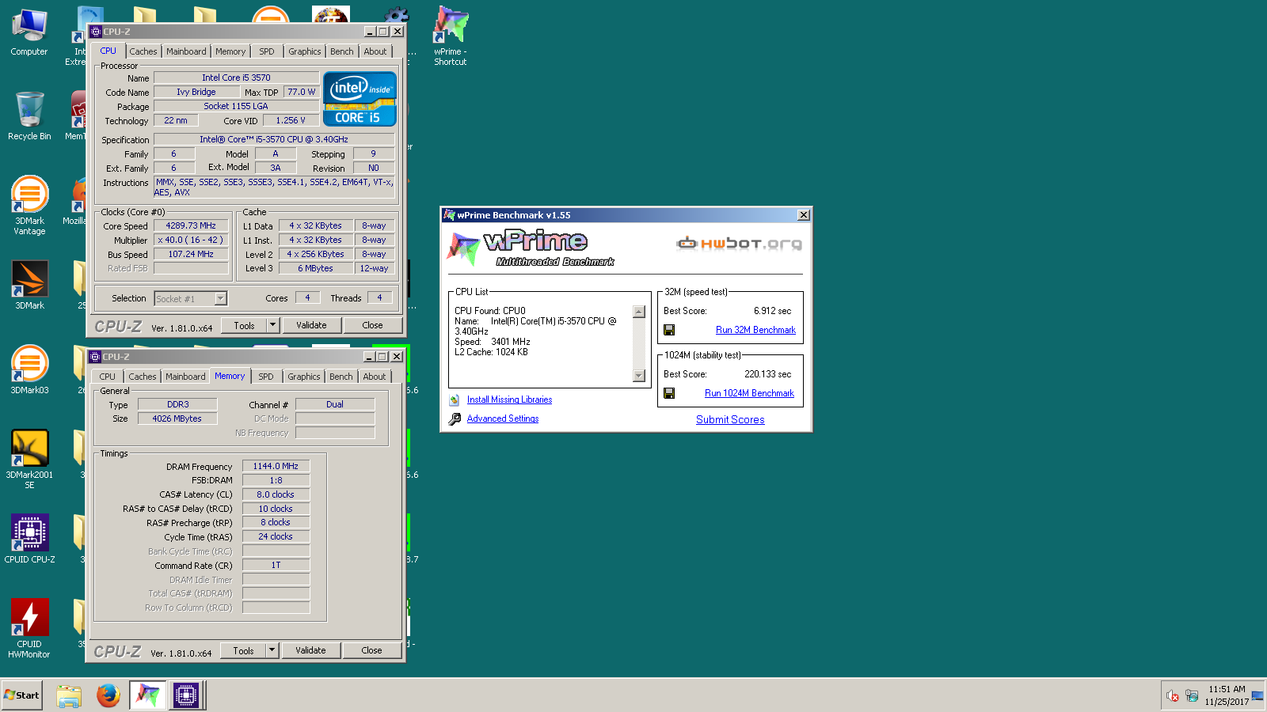
Task: Open the Computer desktop icon
Action: click(29, 33)
